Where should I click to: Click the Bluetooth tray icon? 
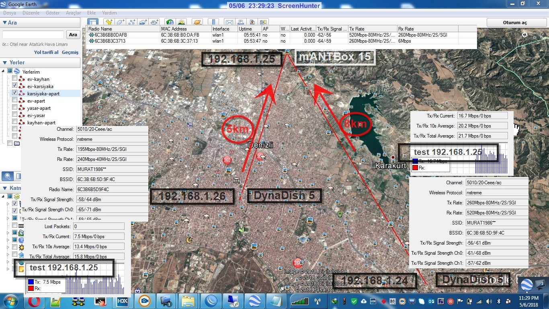tap(498, 301)
